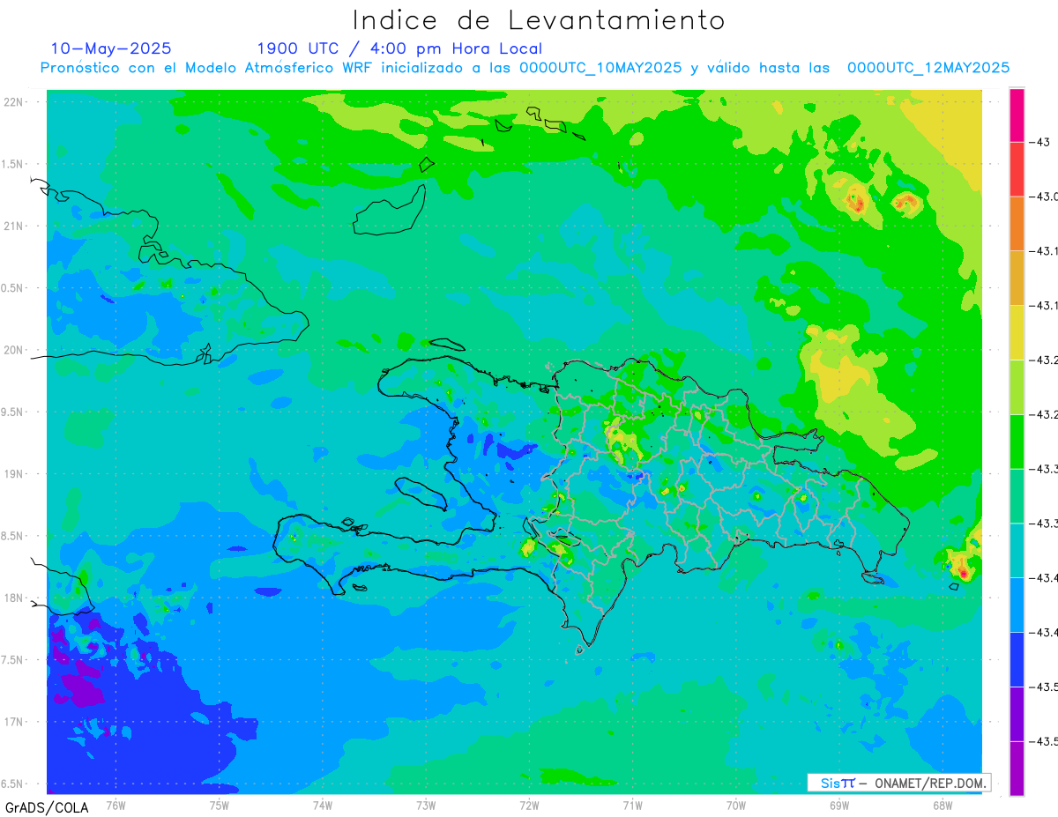Pick the purple swatch ending the legend
The height and width of the screenshot is (817, 1058).
[x=1017, y=769]
